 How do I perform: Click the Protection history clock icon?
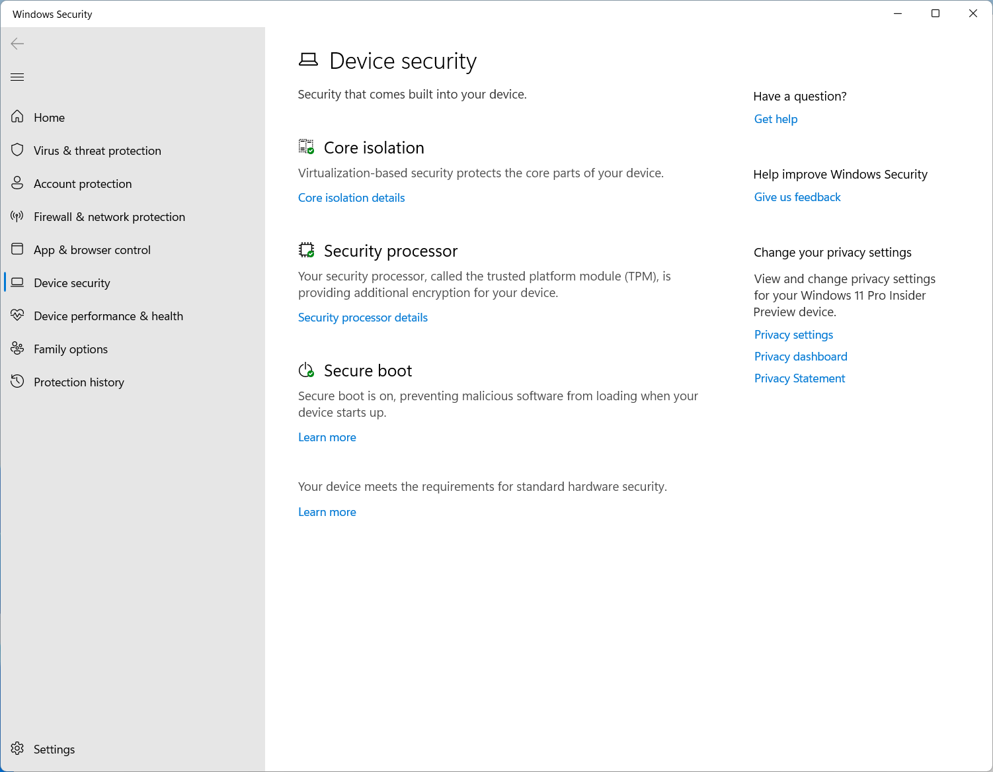click(18, 382)
